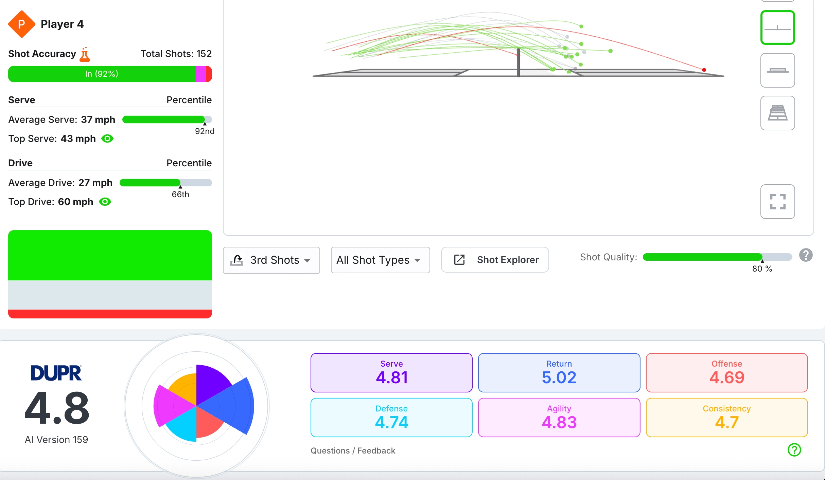The image size is (825, 480).
Task: Click the orange Player 4 avatar icon
Action: 21,24
